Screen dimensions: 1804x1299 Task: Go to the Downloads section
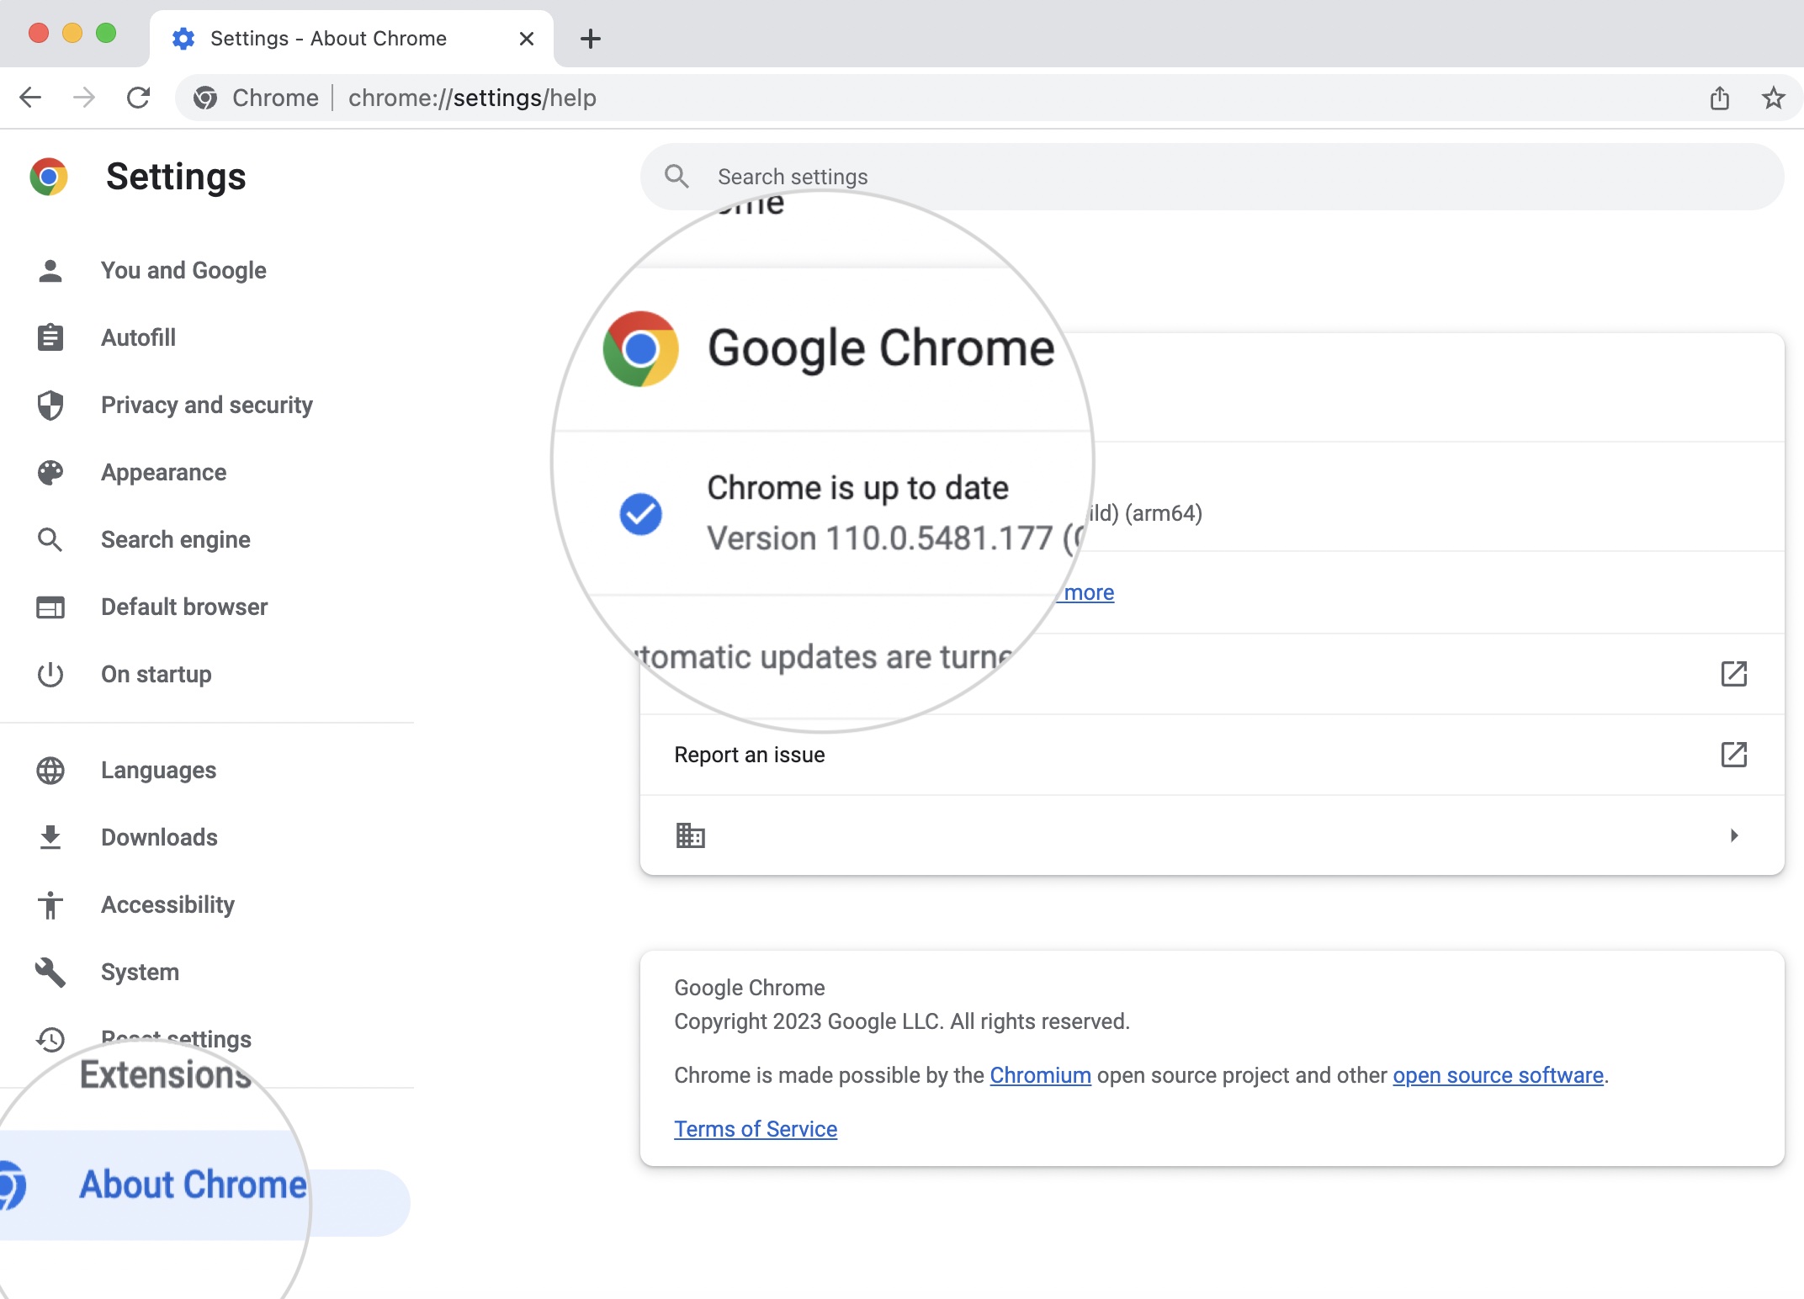coord(159,837)
